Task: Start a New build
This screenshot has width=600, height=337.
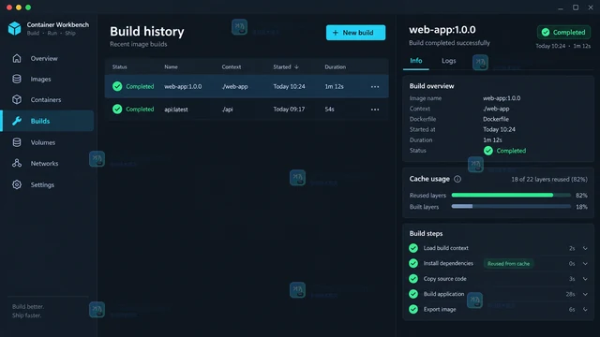Action: pos(355,33)
